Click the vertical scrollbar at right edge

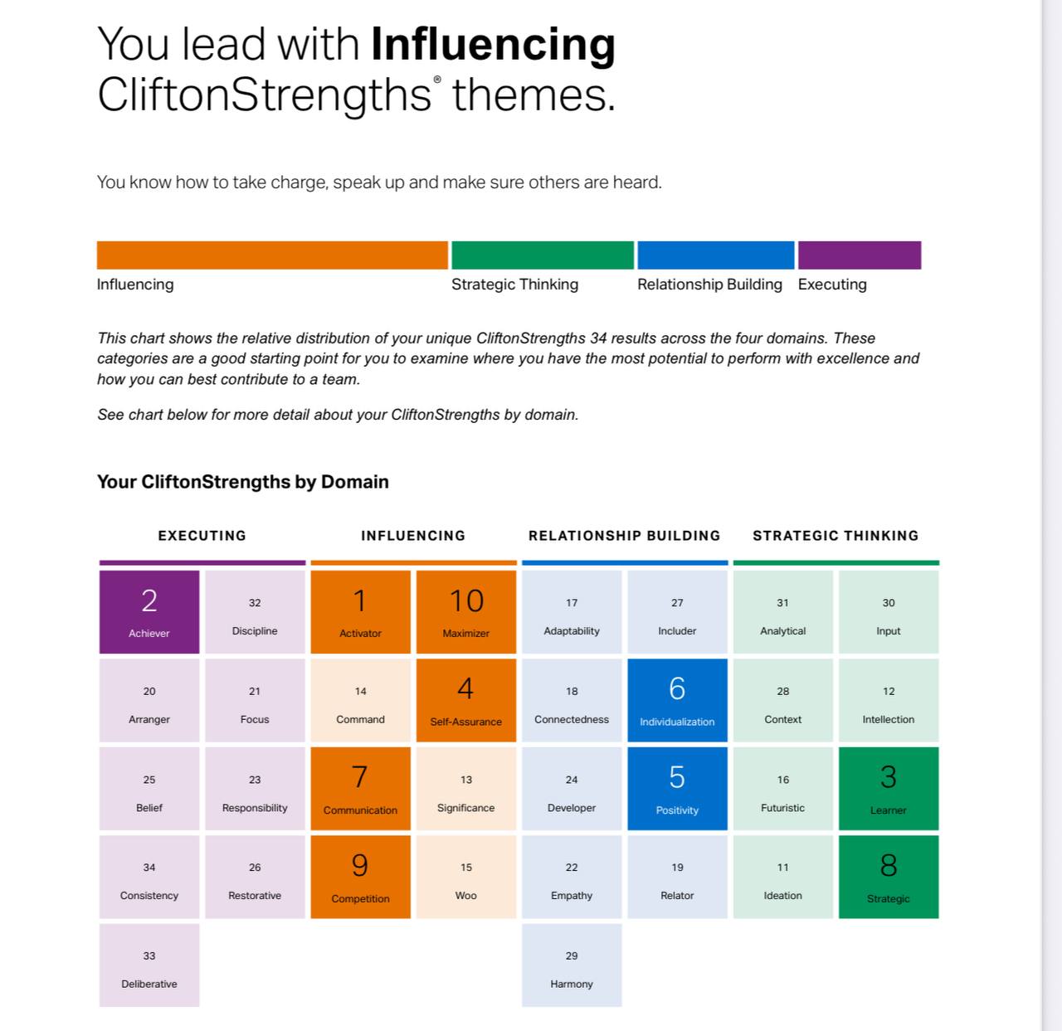tap(1052, 515)
